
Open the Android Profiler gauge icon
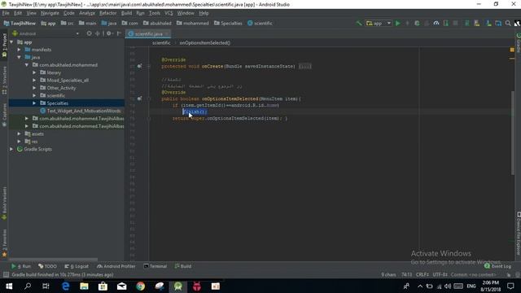[x=436, y=24]
